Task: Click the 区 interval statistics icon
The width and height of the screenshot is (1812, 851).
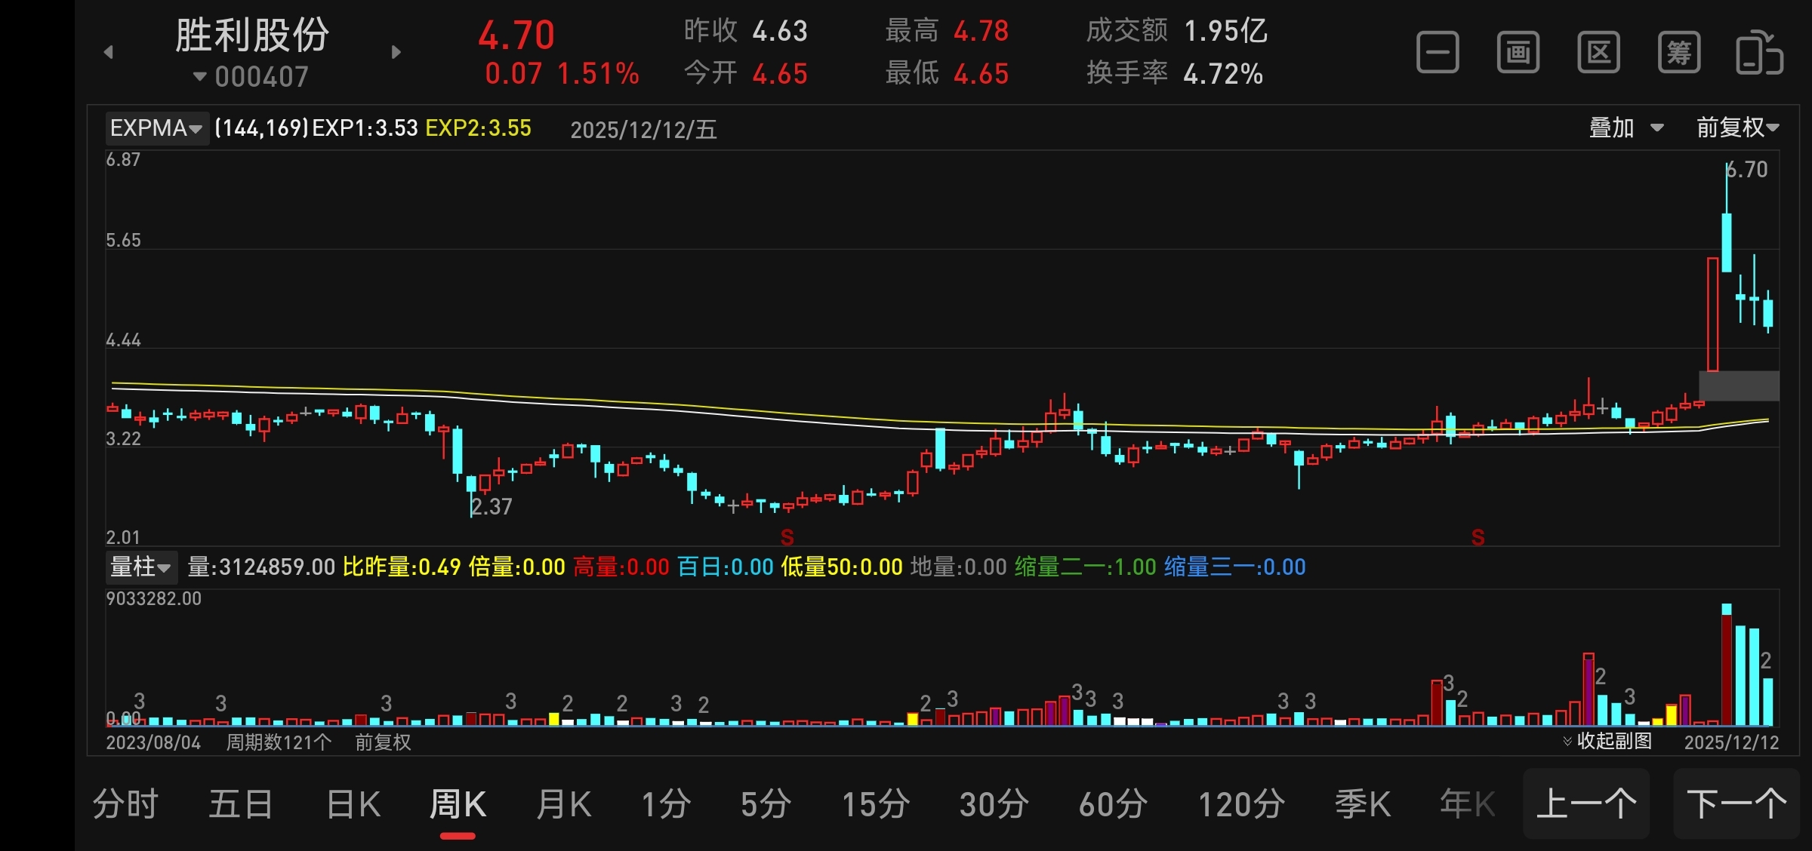Action: [1598, 53]
